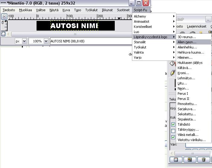Screen dimensions: 212x168
Task: Expand the Alchemy submenu
Action: (154, 16)
